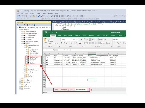Viewport: 145px width, 108px height.
Task: Pin the Object Explorer panel with pushpin
Action: click(48, 22)
